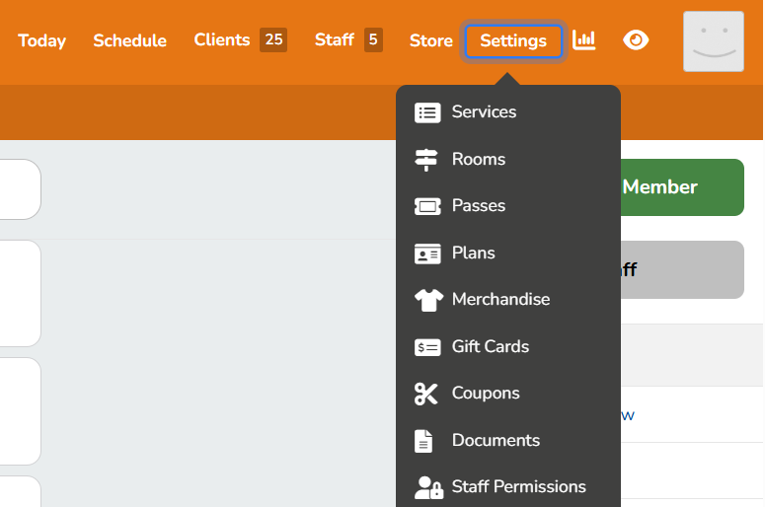Click the Plans ID card icon

click(426, 253)
